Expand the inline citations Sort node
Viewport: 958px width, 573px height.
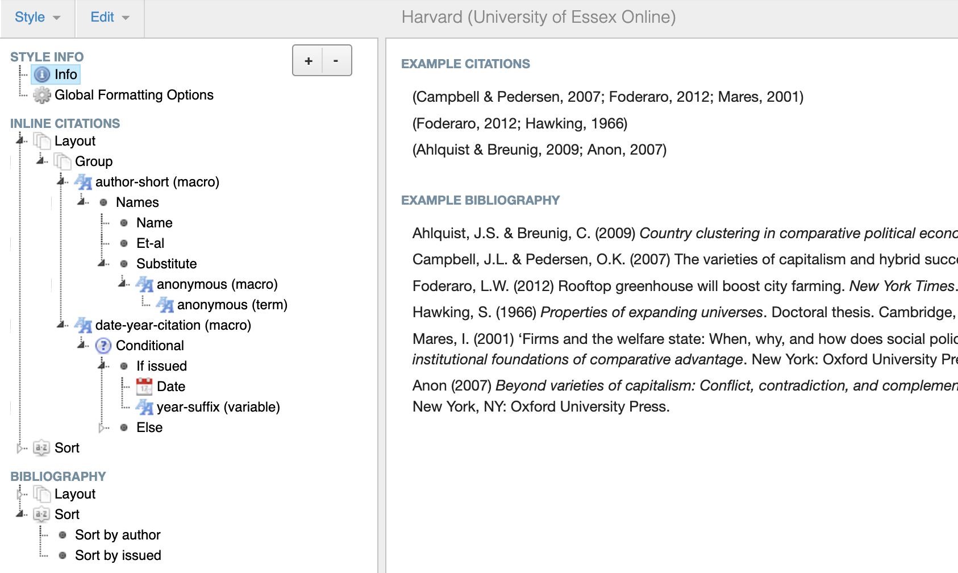click(21, 448)
